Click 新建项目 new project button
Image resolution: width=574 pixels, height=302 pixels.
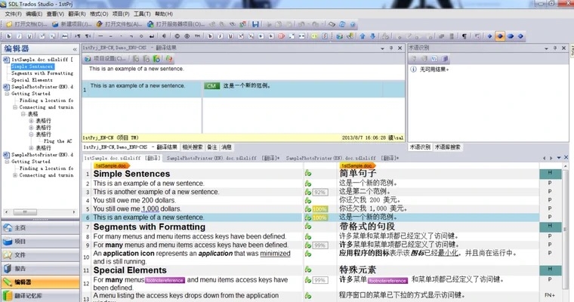(x=72, y=24)
